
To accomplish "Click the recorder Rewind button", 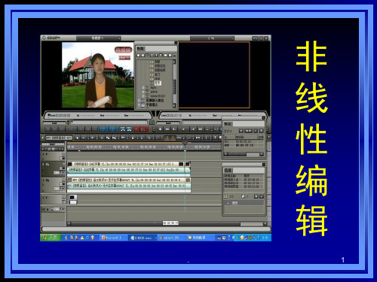I will [167, 129].
